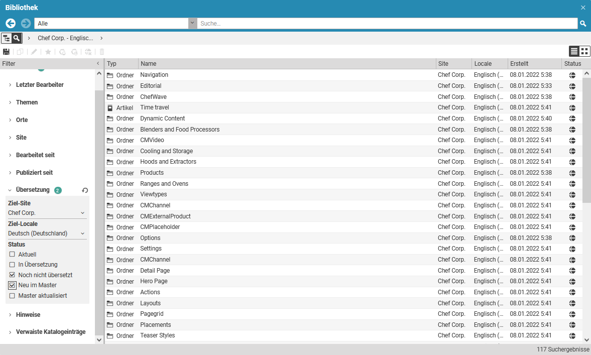Open the Chef Corp. - Englisc... breadcrumb entry
Screen dimensions: 591x355
[65, 38]
